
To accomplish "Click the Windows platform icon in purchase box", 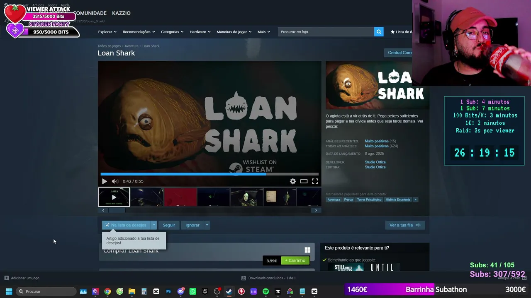I will pyautogui.click(x=307, y=250).
